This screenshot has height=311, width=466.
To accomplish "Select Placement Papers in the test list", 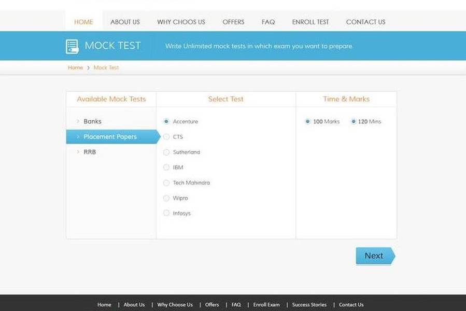I will click(x=110, y=137).
